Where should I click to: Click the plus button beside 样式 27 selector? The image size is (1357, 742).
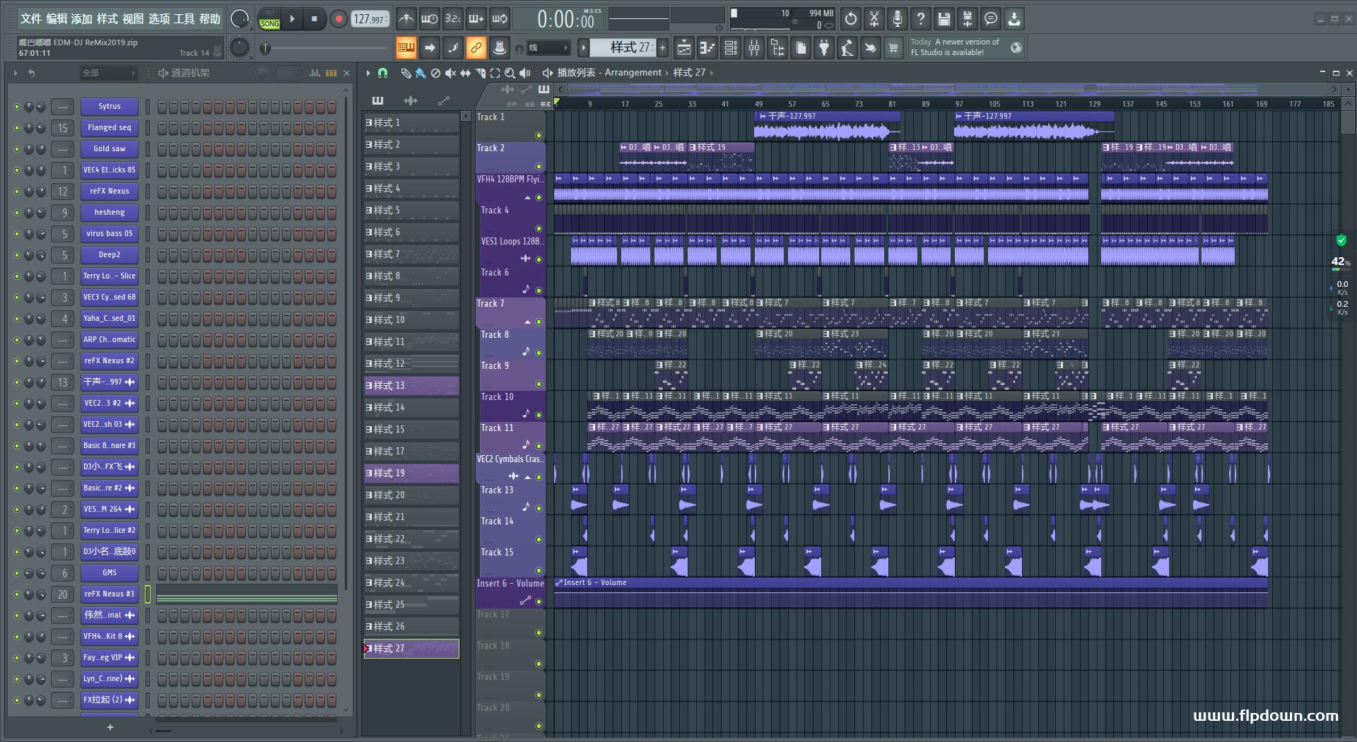coord(662,48)
